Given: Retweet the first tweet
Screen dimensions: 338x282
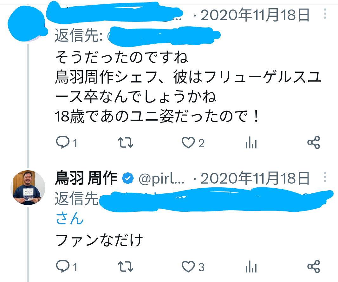Looking at the screenshot, I should (126, 142).
